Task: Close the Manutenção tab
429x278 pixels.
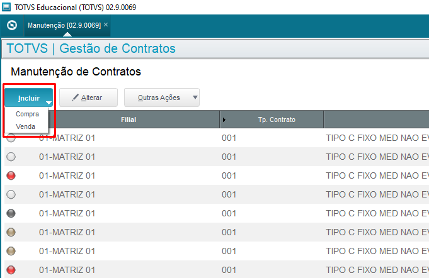Action: 106,25
